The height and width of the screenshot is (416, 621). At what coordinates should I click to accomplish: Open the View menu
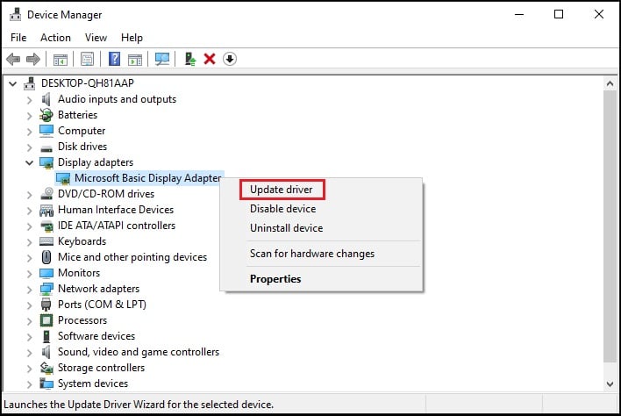click(96, 38)
